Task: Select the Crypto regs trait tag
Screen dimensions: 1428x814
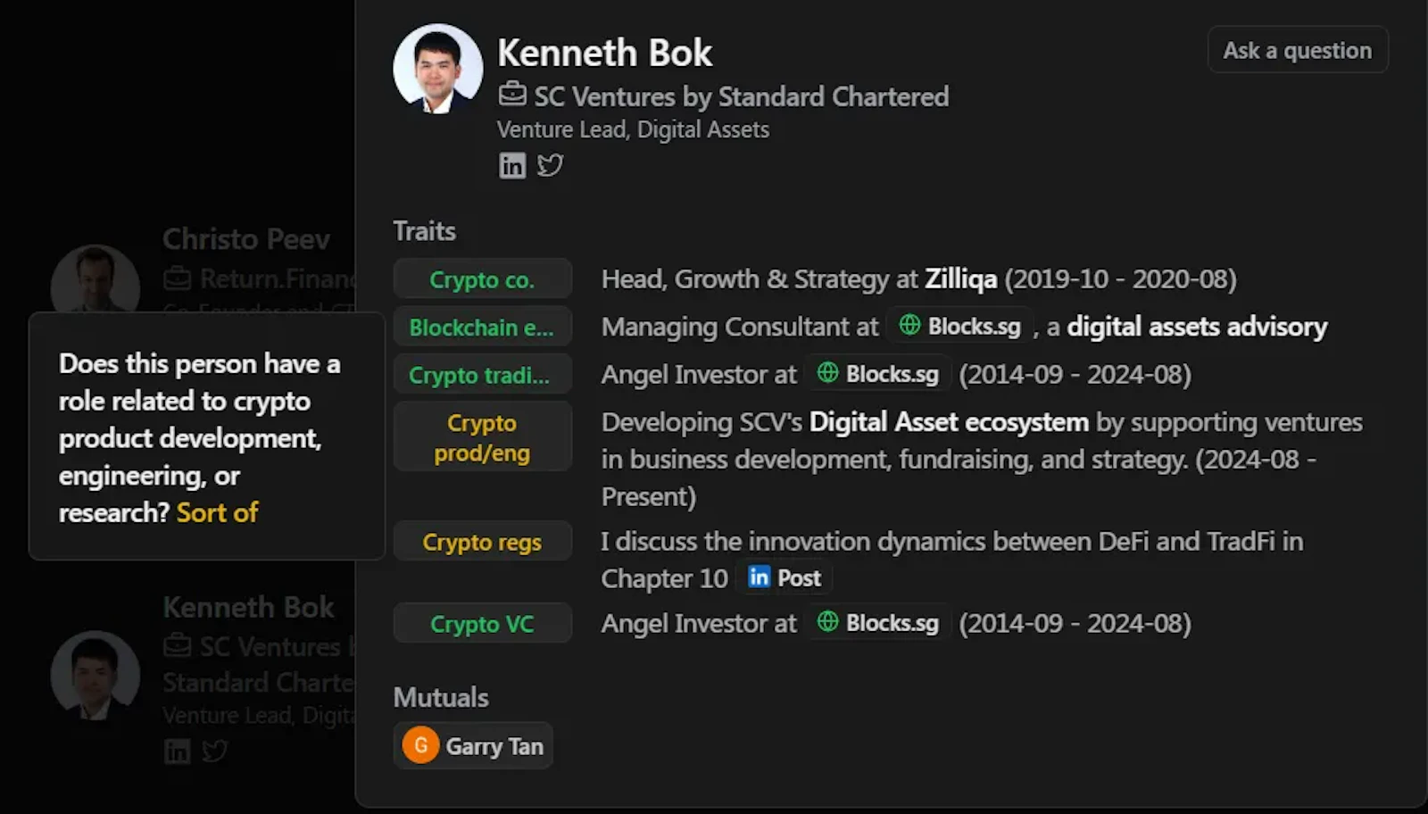Action: (482, 542)
